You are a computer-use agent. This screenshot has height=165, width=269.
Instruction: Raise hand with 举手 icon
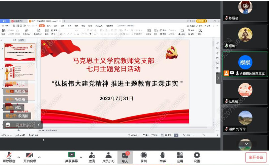coord(162,157)
